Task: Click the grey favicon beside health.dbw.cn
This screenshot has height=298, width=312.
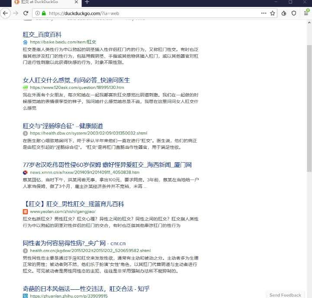Action: (25, 133)
